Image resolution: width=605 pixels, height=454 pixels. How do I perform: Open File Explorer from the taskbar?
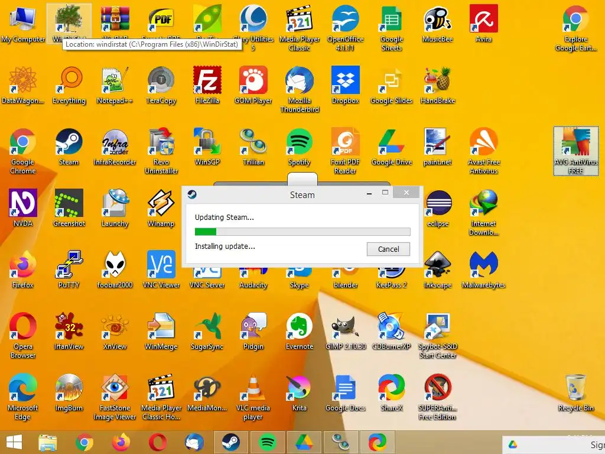point(47,442)
